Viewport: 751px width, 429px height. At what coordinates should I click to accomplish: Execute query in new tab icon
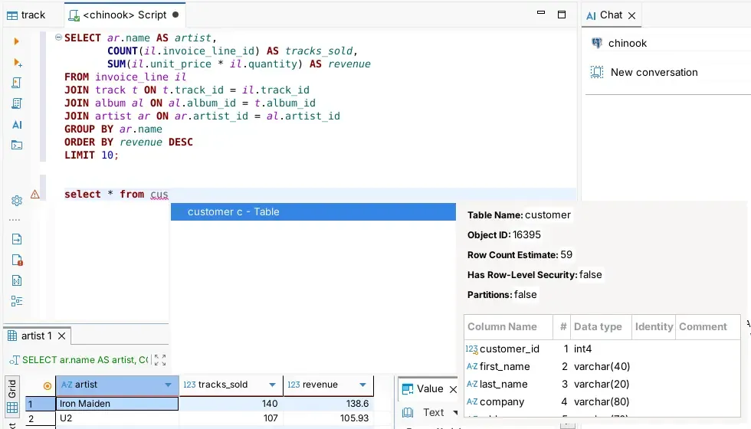17,62
